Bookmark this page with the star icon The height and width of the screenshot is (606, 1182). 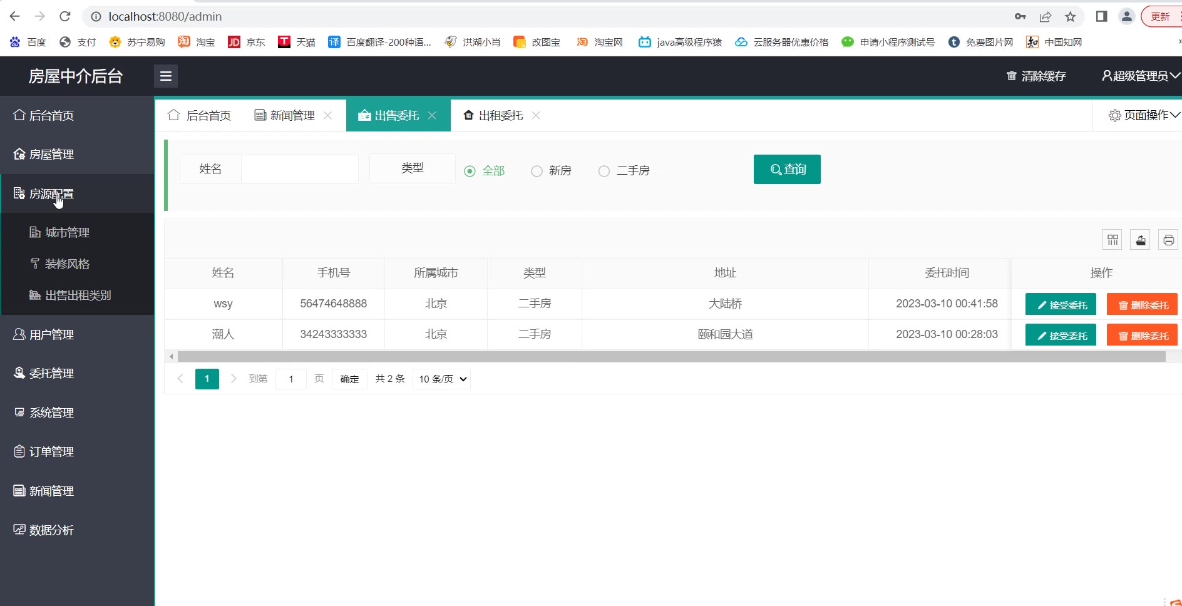point(1071,17)
